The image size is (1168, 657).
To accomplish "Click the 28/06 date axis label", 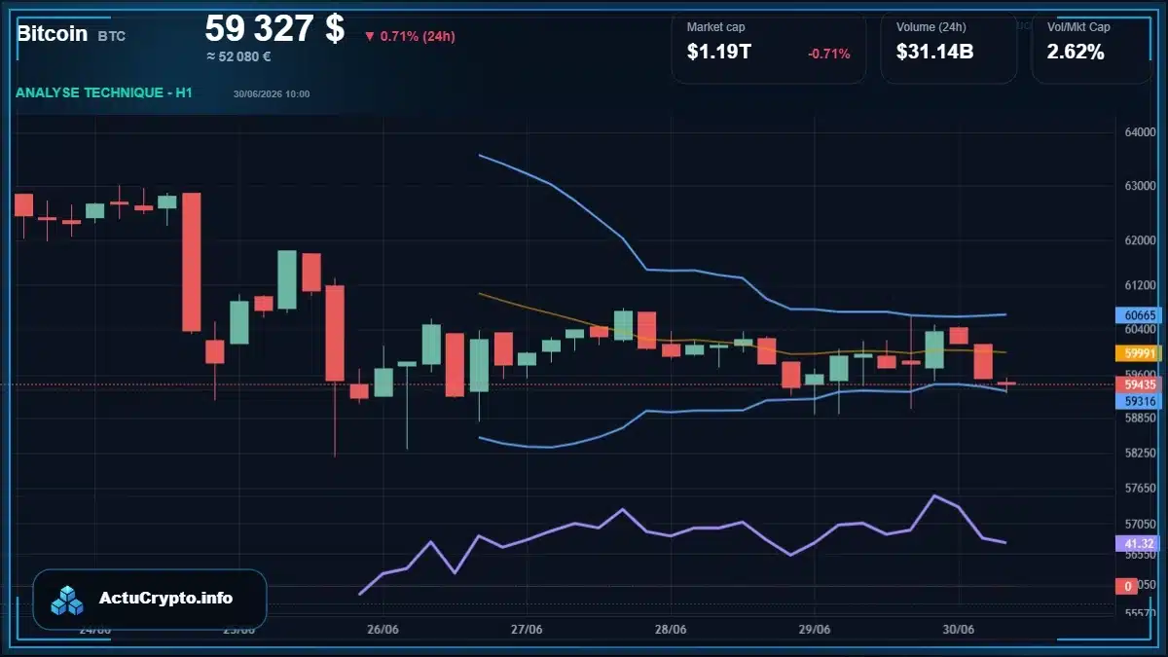I will (671, 629).
